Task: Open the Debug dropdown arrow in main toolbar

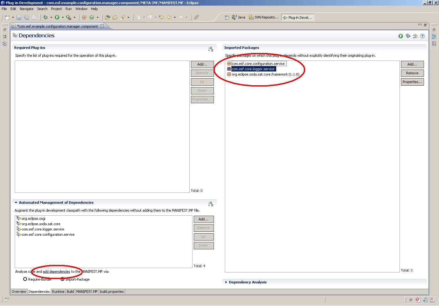Action: pos(51,17)
